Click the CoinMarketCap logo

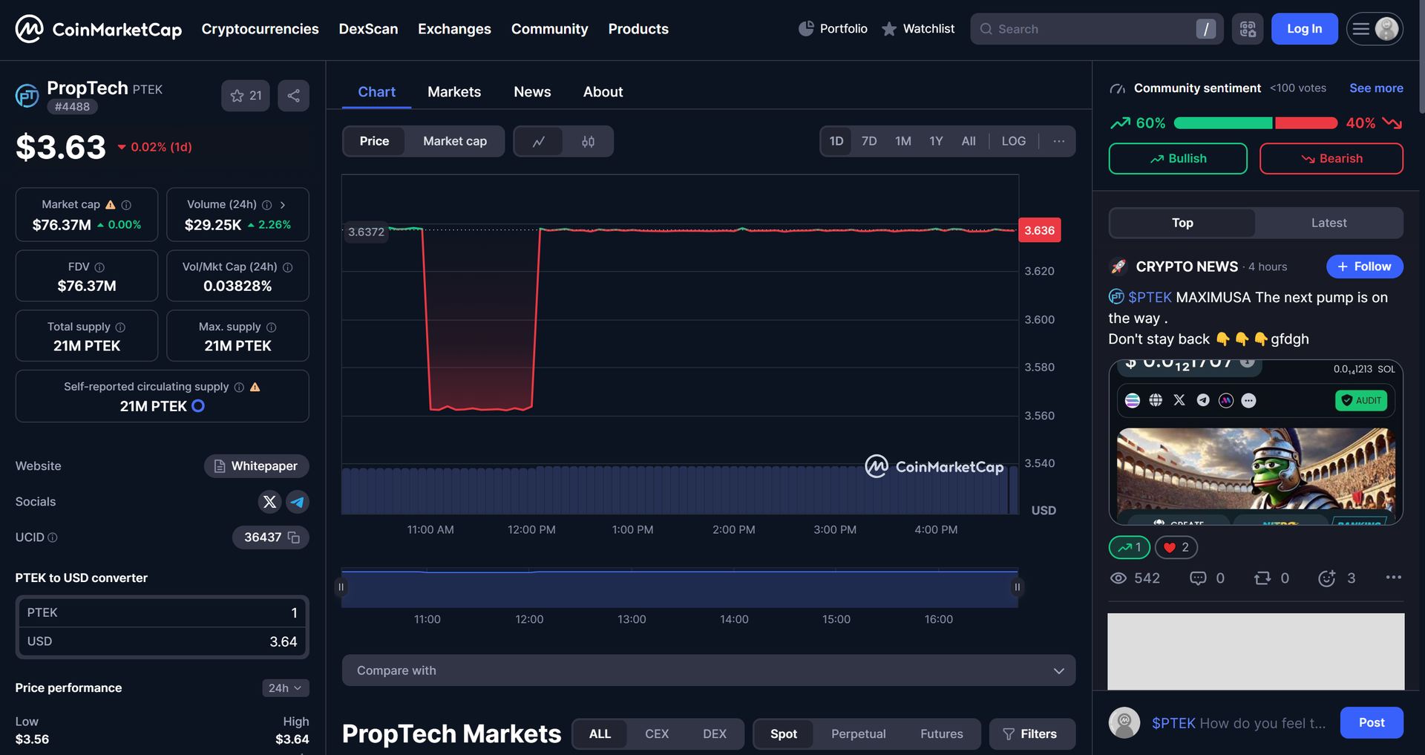click(x=99, y=29)
